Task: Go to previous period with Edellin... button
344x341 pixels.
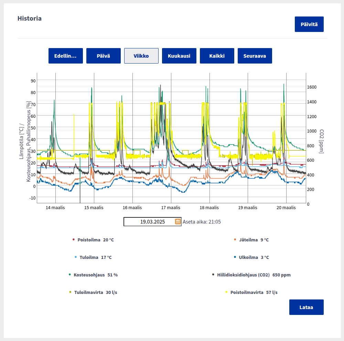Action: click(x=66, y=56)
